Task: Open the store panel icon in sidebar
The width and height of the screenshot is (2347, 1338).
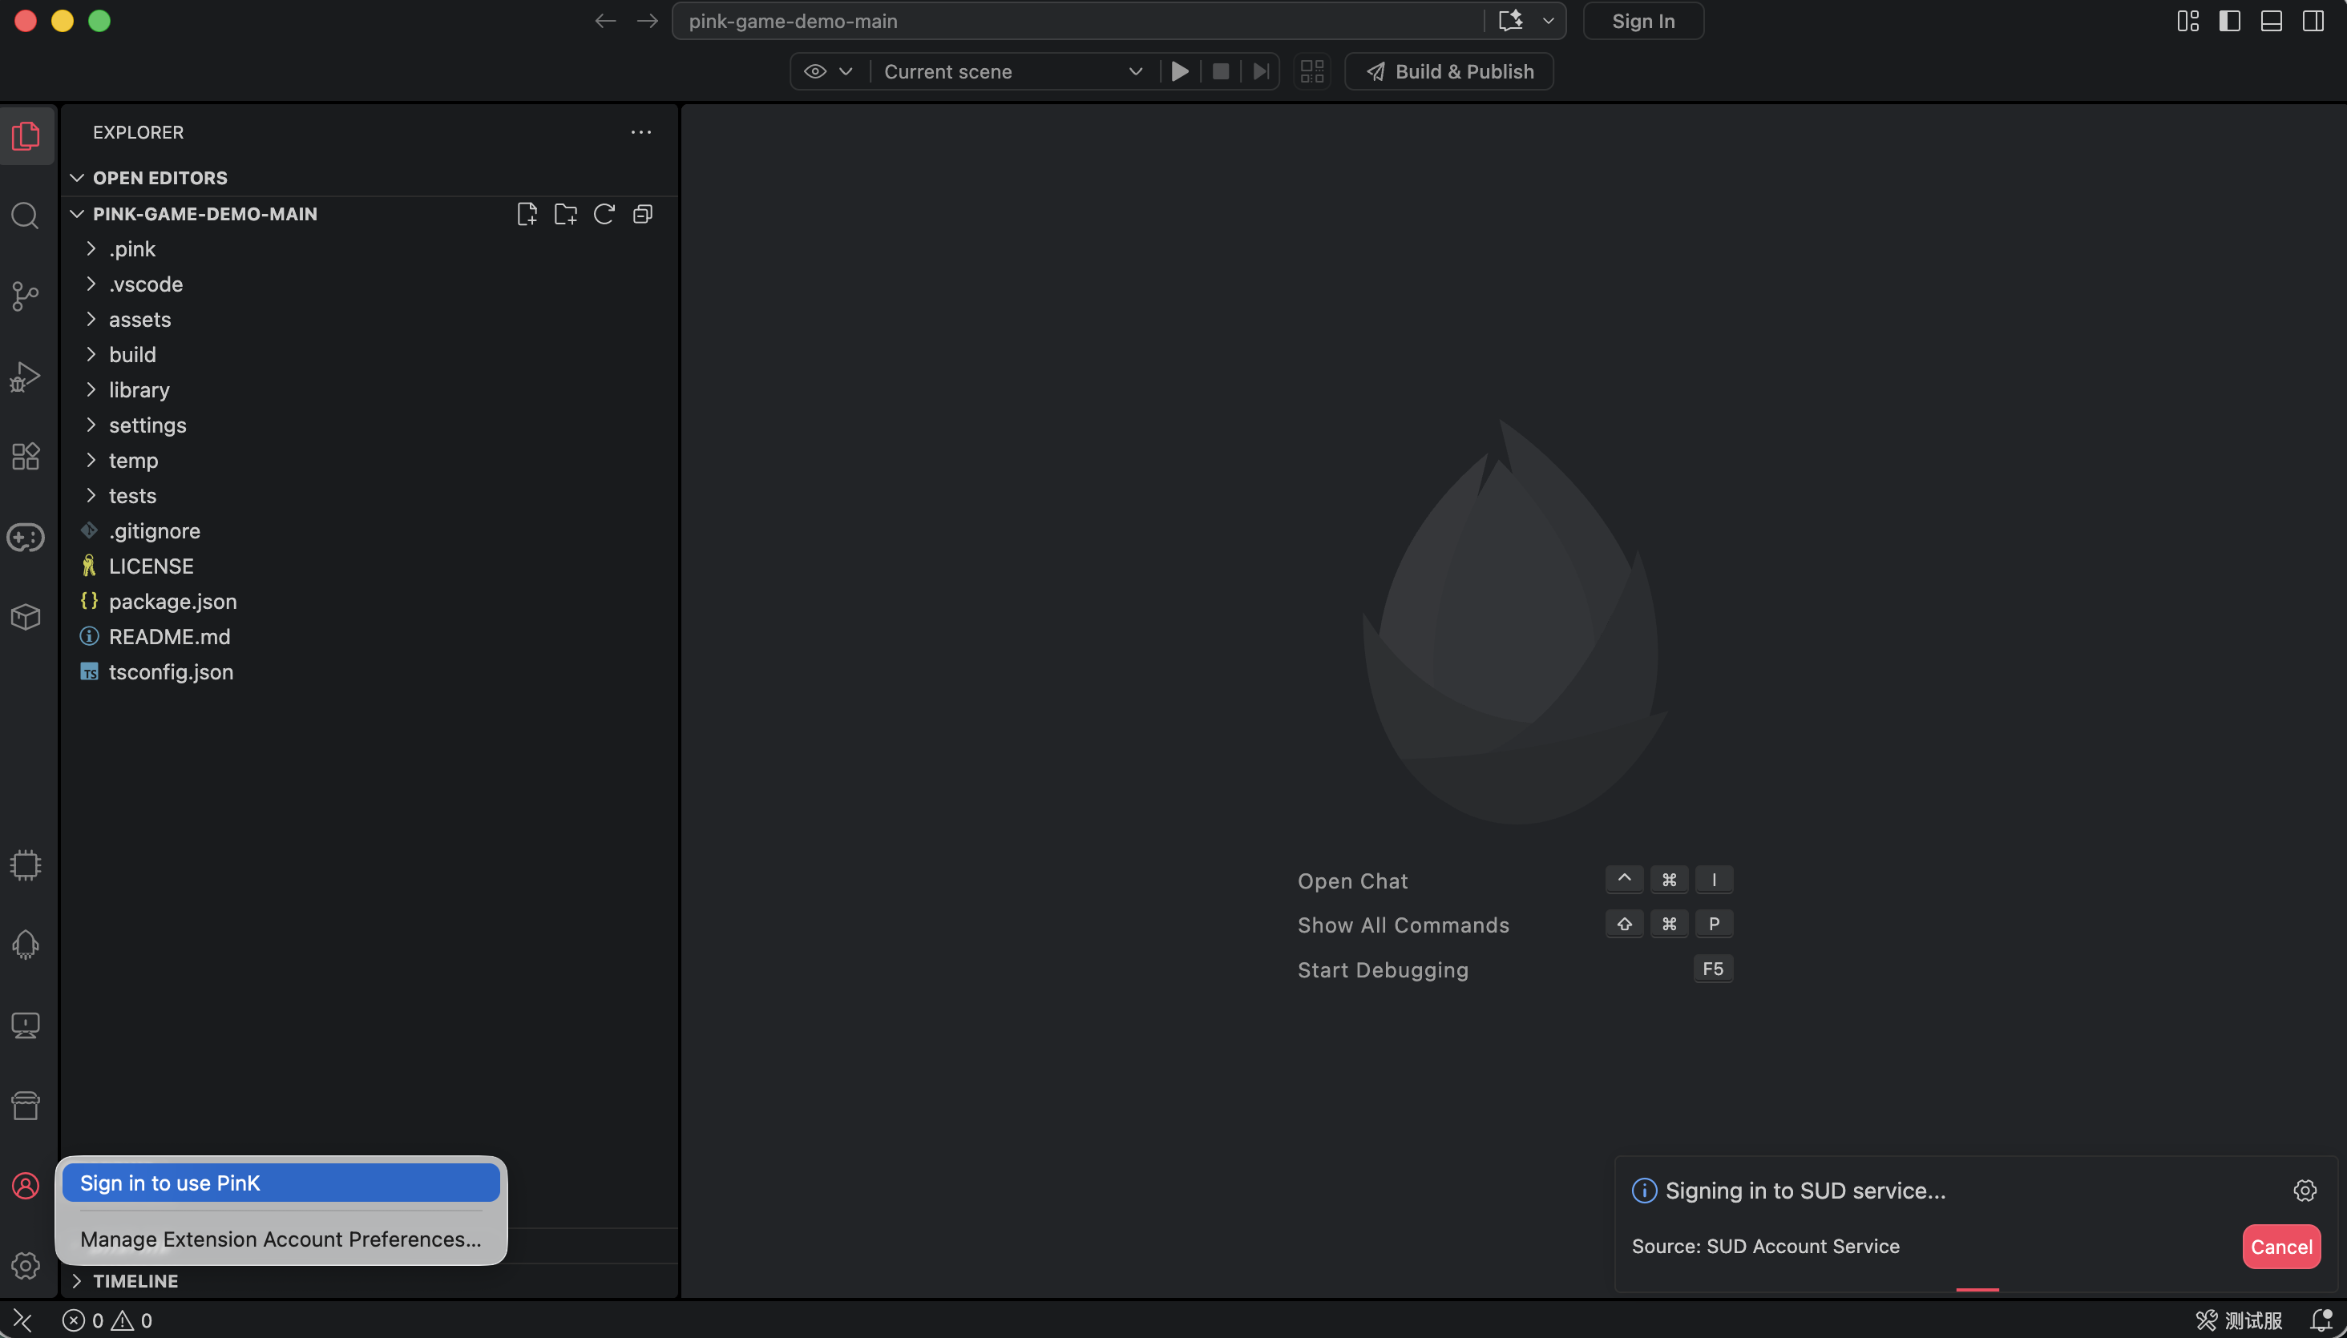Action: pos(26,1106)
